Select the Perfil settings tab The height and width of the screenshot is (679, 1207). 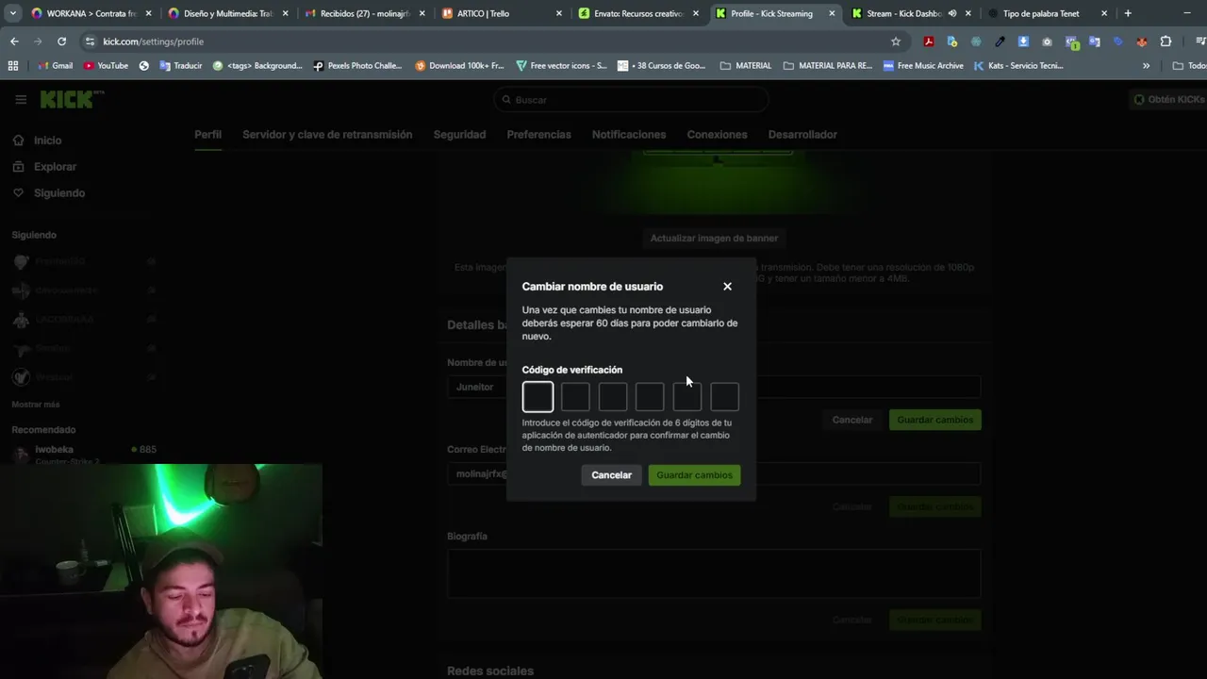click(207, 135)
